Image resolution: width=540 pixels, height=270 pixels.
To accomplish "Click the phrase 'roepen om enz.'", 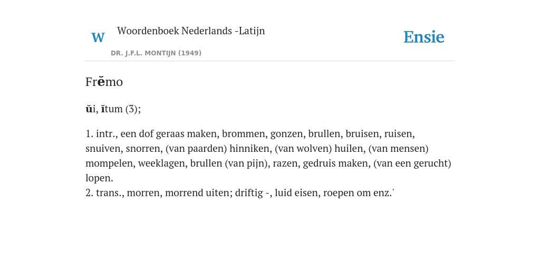I will click(358, 192).
